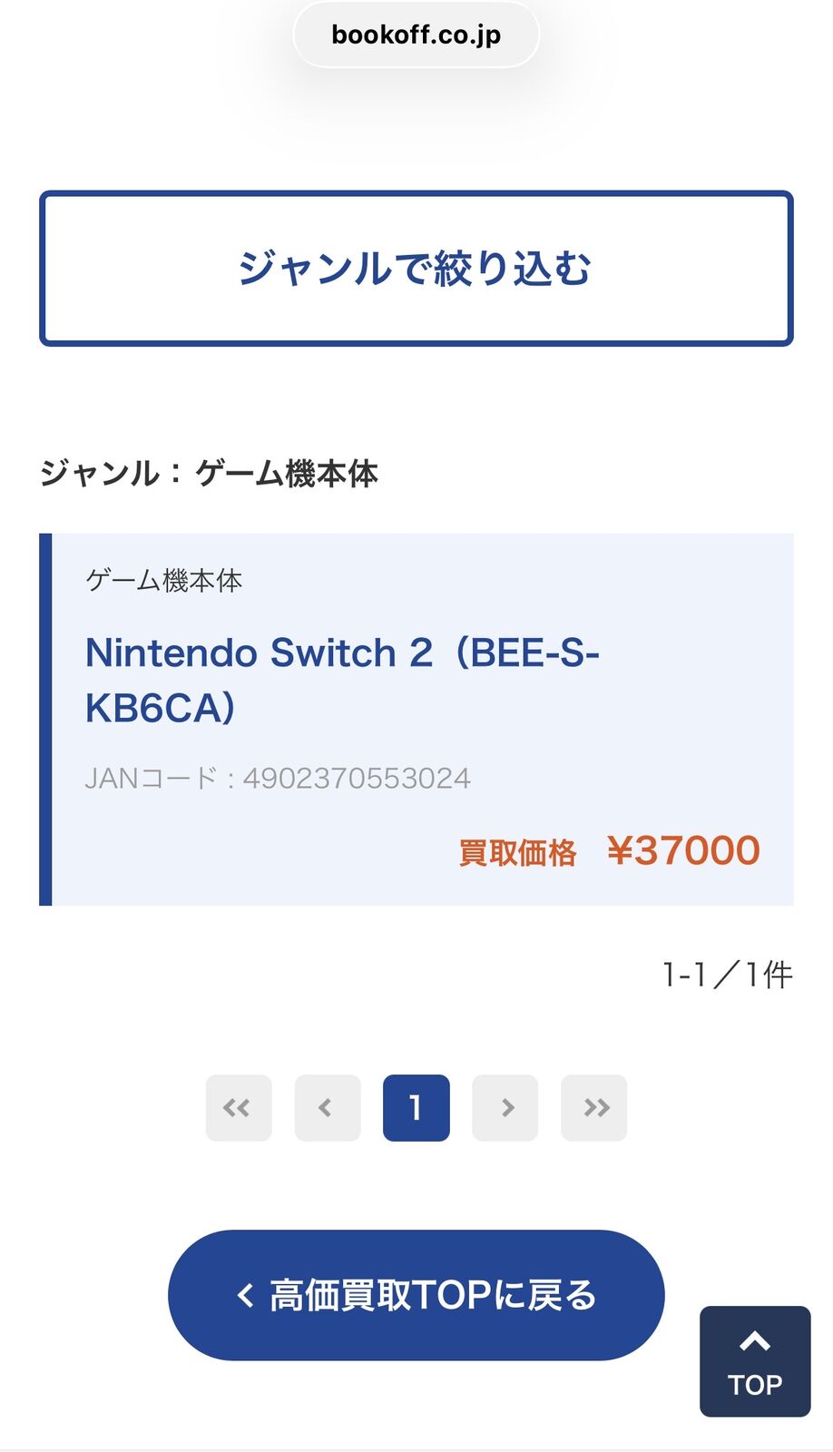Viewport: 833px width, 1452px height.
Task: Tap the bookoff.co.jp address pill
Action: (416, 34)
